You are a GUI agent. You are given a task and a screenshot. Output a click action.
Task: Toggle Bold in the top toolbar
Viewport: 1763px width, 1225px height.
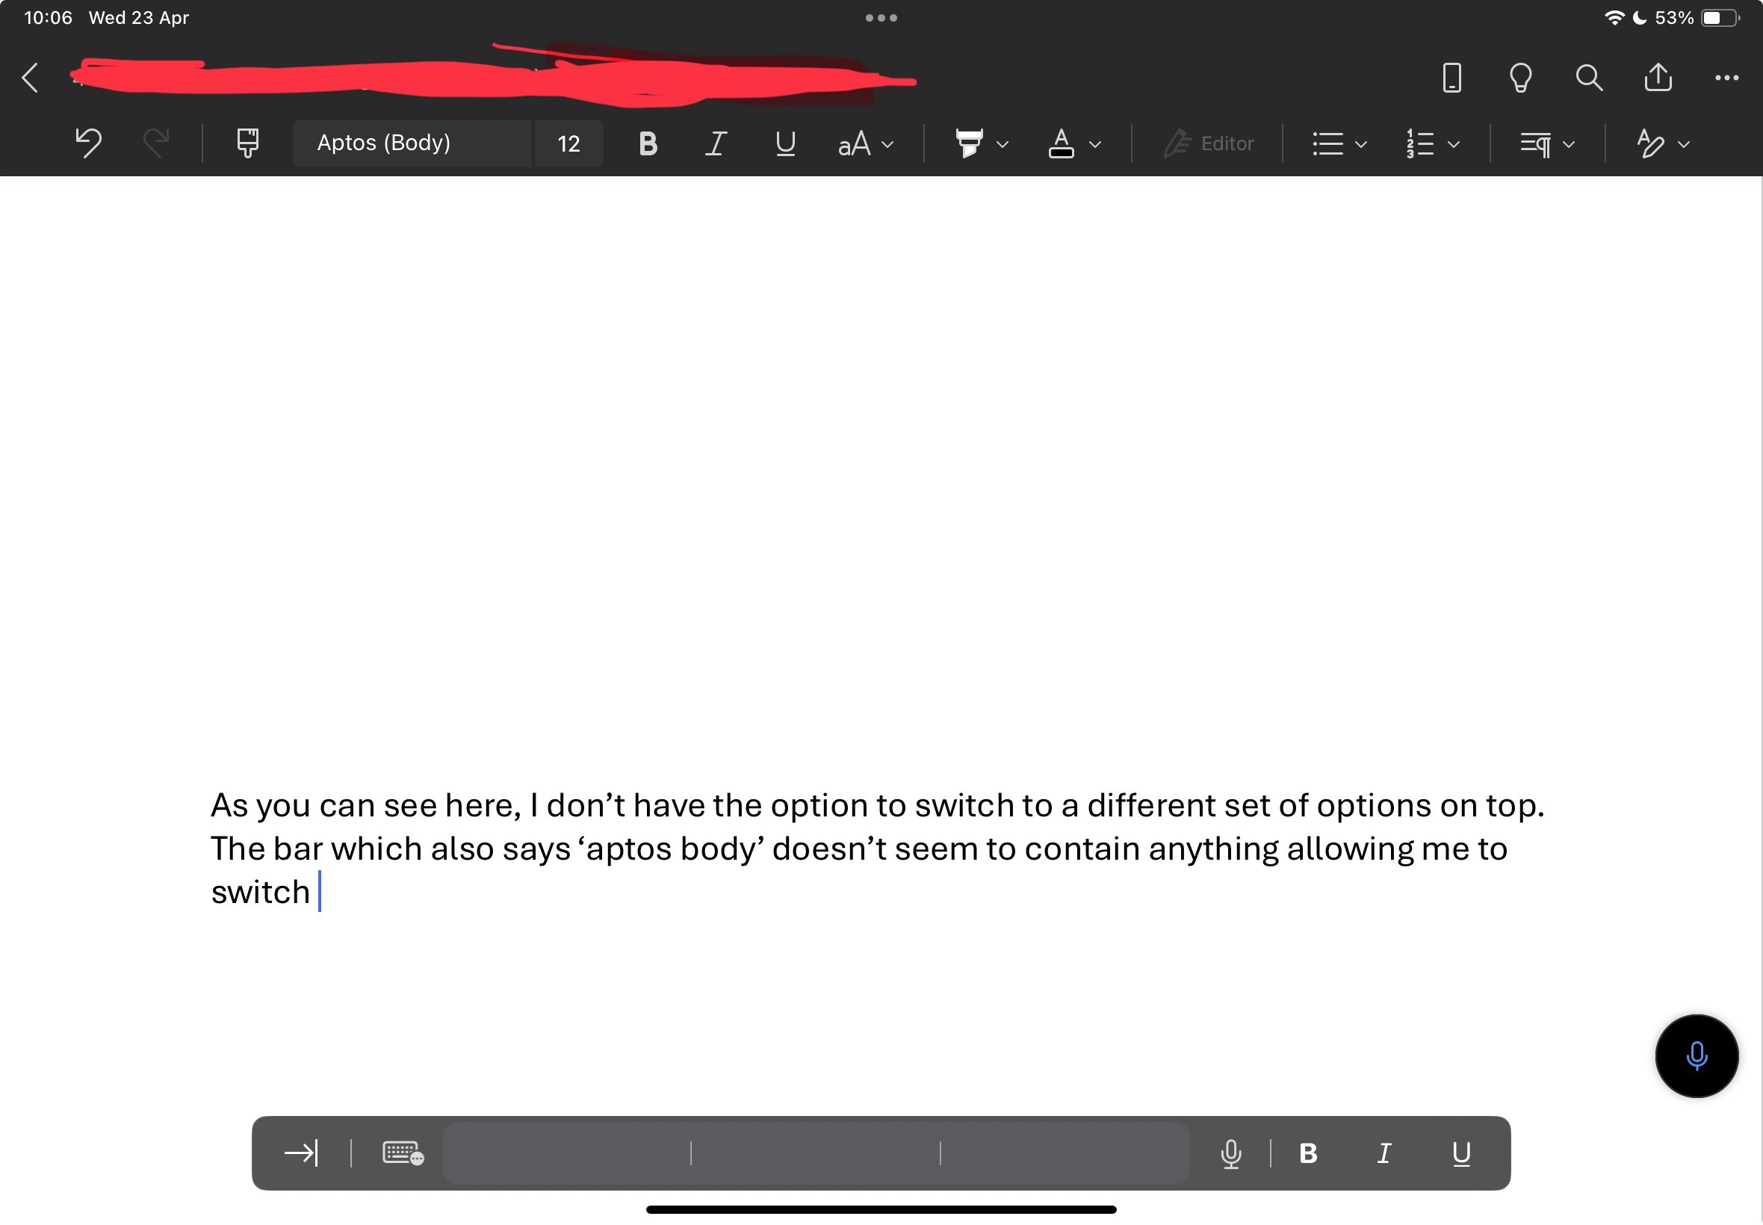click(648, 143)
